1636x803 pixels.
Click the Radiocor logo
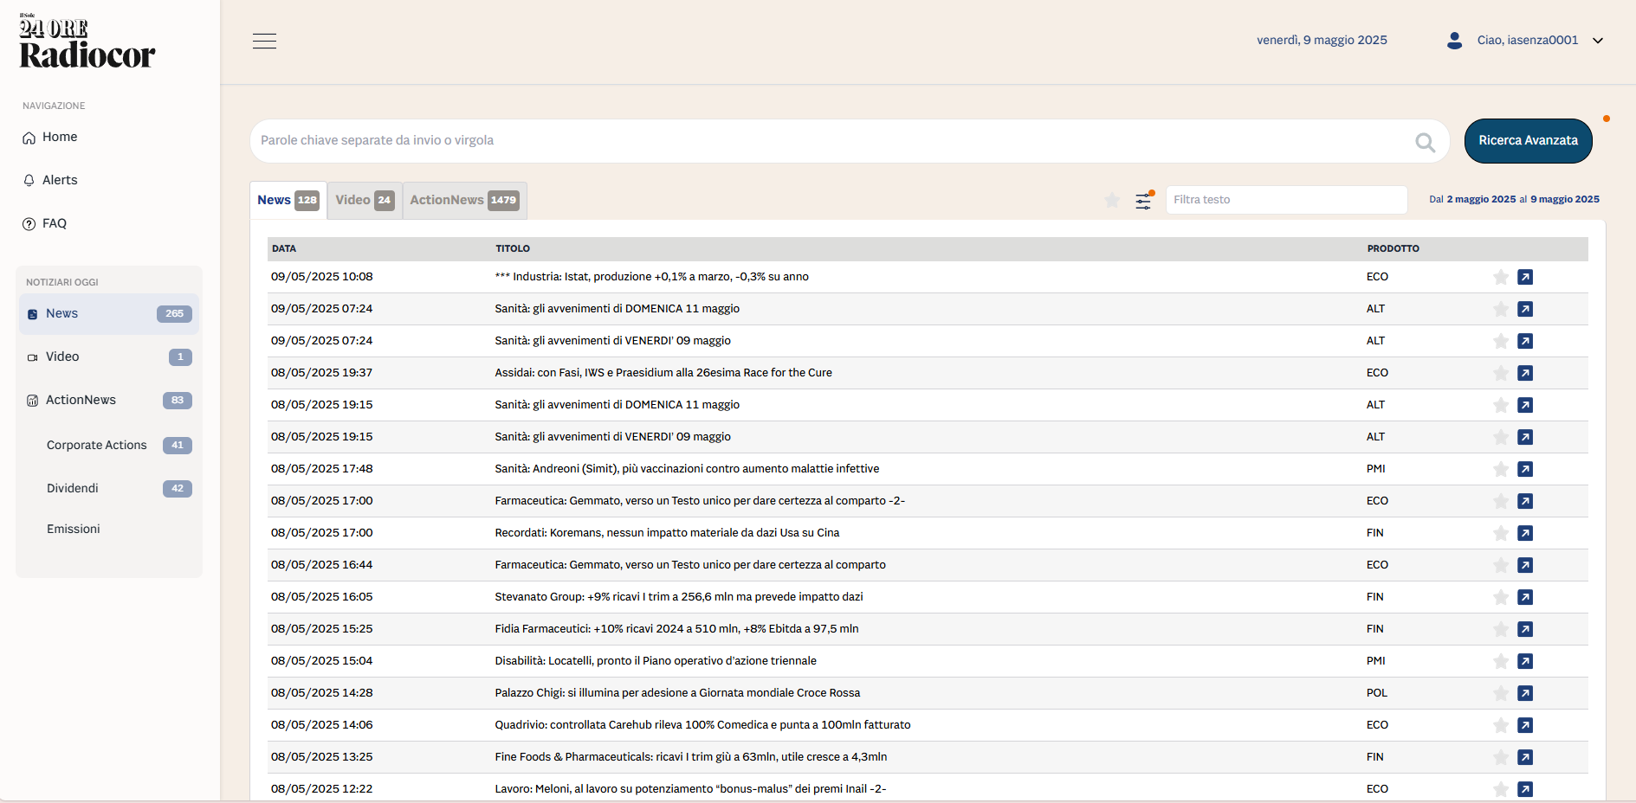point(87,42)
